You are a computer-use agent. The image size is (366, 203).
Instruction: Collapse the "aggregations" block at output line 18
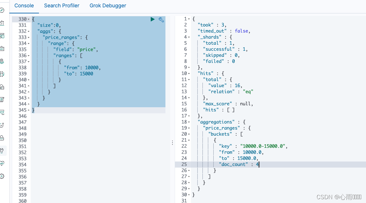tap(189, 122)
